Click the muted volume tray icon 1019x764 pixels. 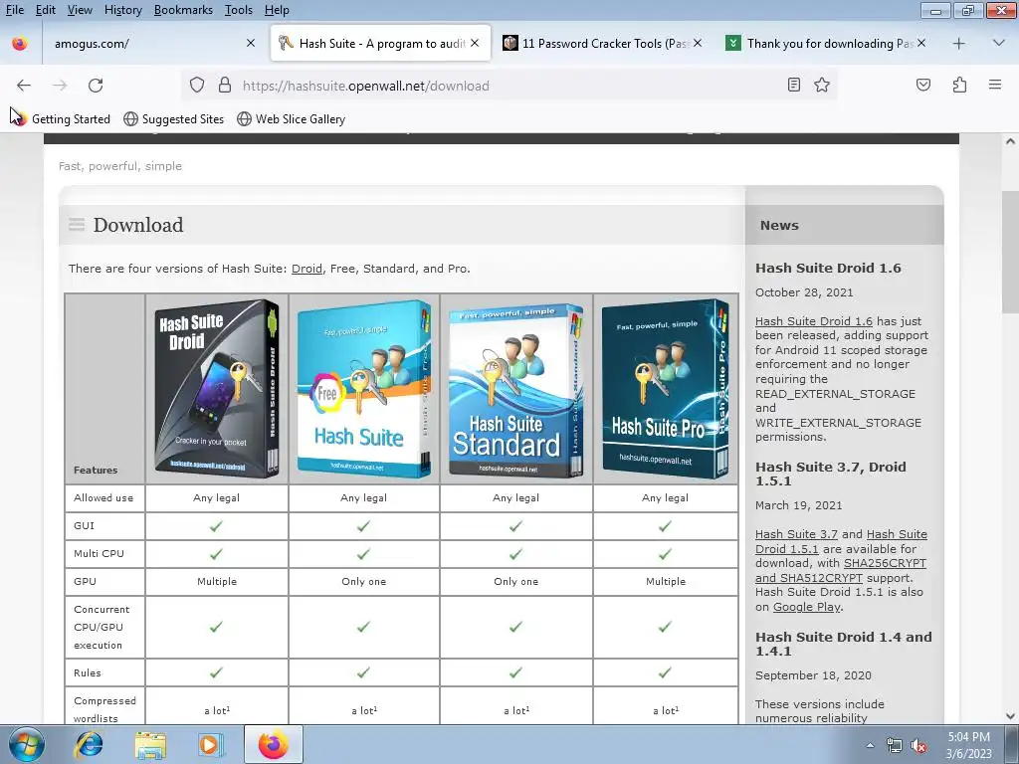pyautogui.click(x=918, y=746)
